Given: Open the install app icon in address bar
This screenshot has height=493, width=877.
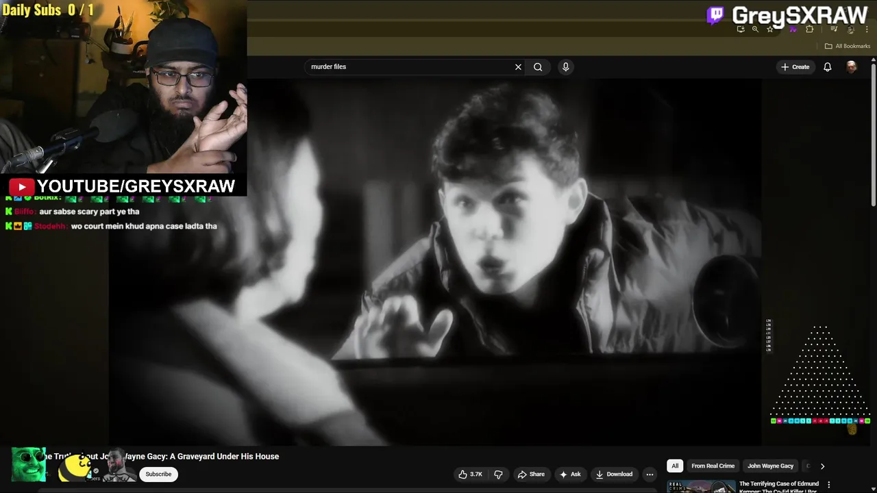Looking at the screenshot, I should coord(741,29).
